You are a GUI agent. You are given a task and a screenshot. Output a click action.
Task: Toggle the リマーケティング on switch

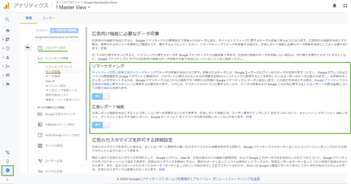101,96
